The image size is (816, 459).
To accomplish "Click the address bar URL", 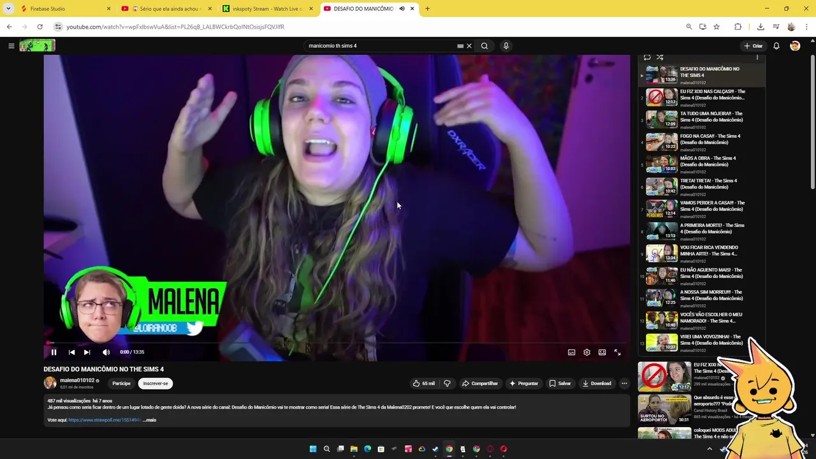I will [x=175, y=27].
